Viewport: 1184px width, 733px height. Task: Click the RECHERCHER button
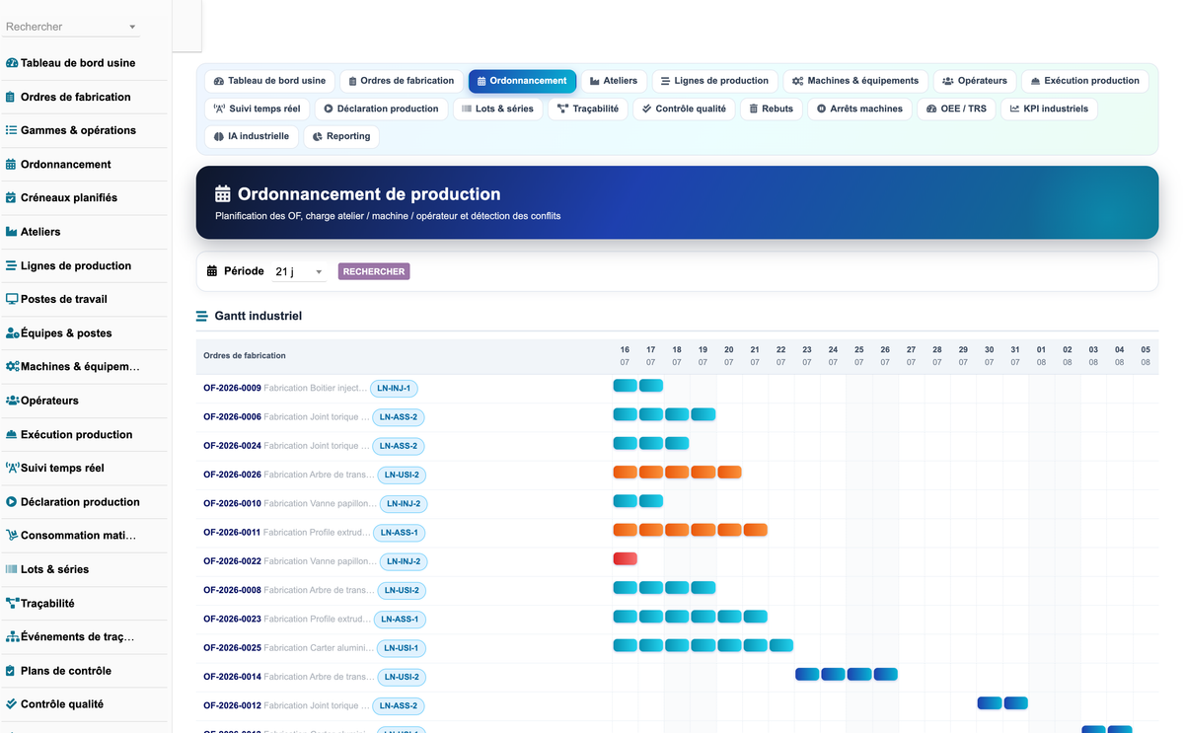click(x=374, y=271)
